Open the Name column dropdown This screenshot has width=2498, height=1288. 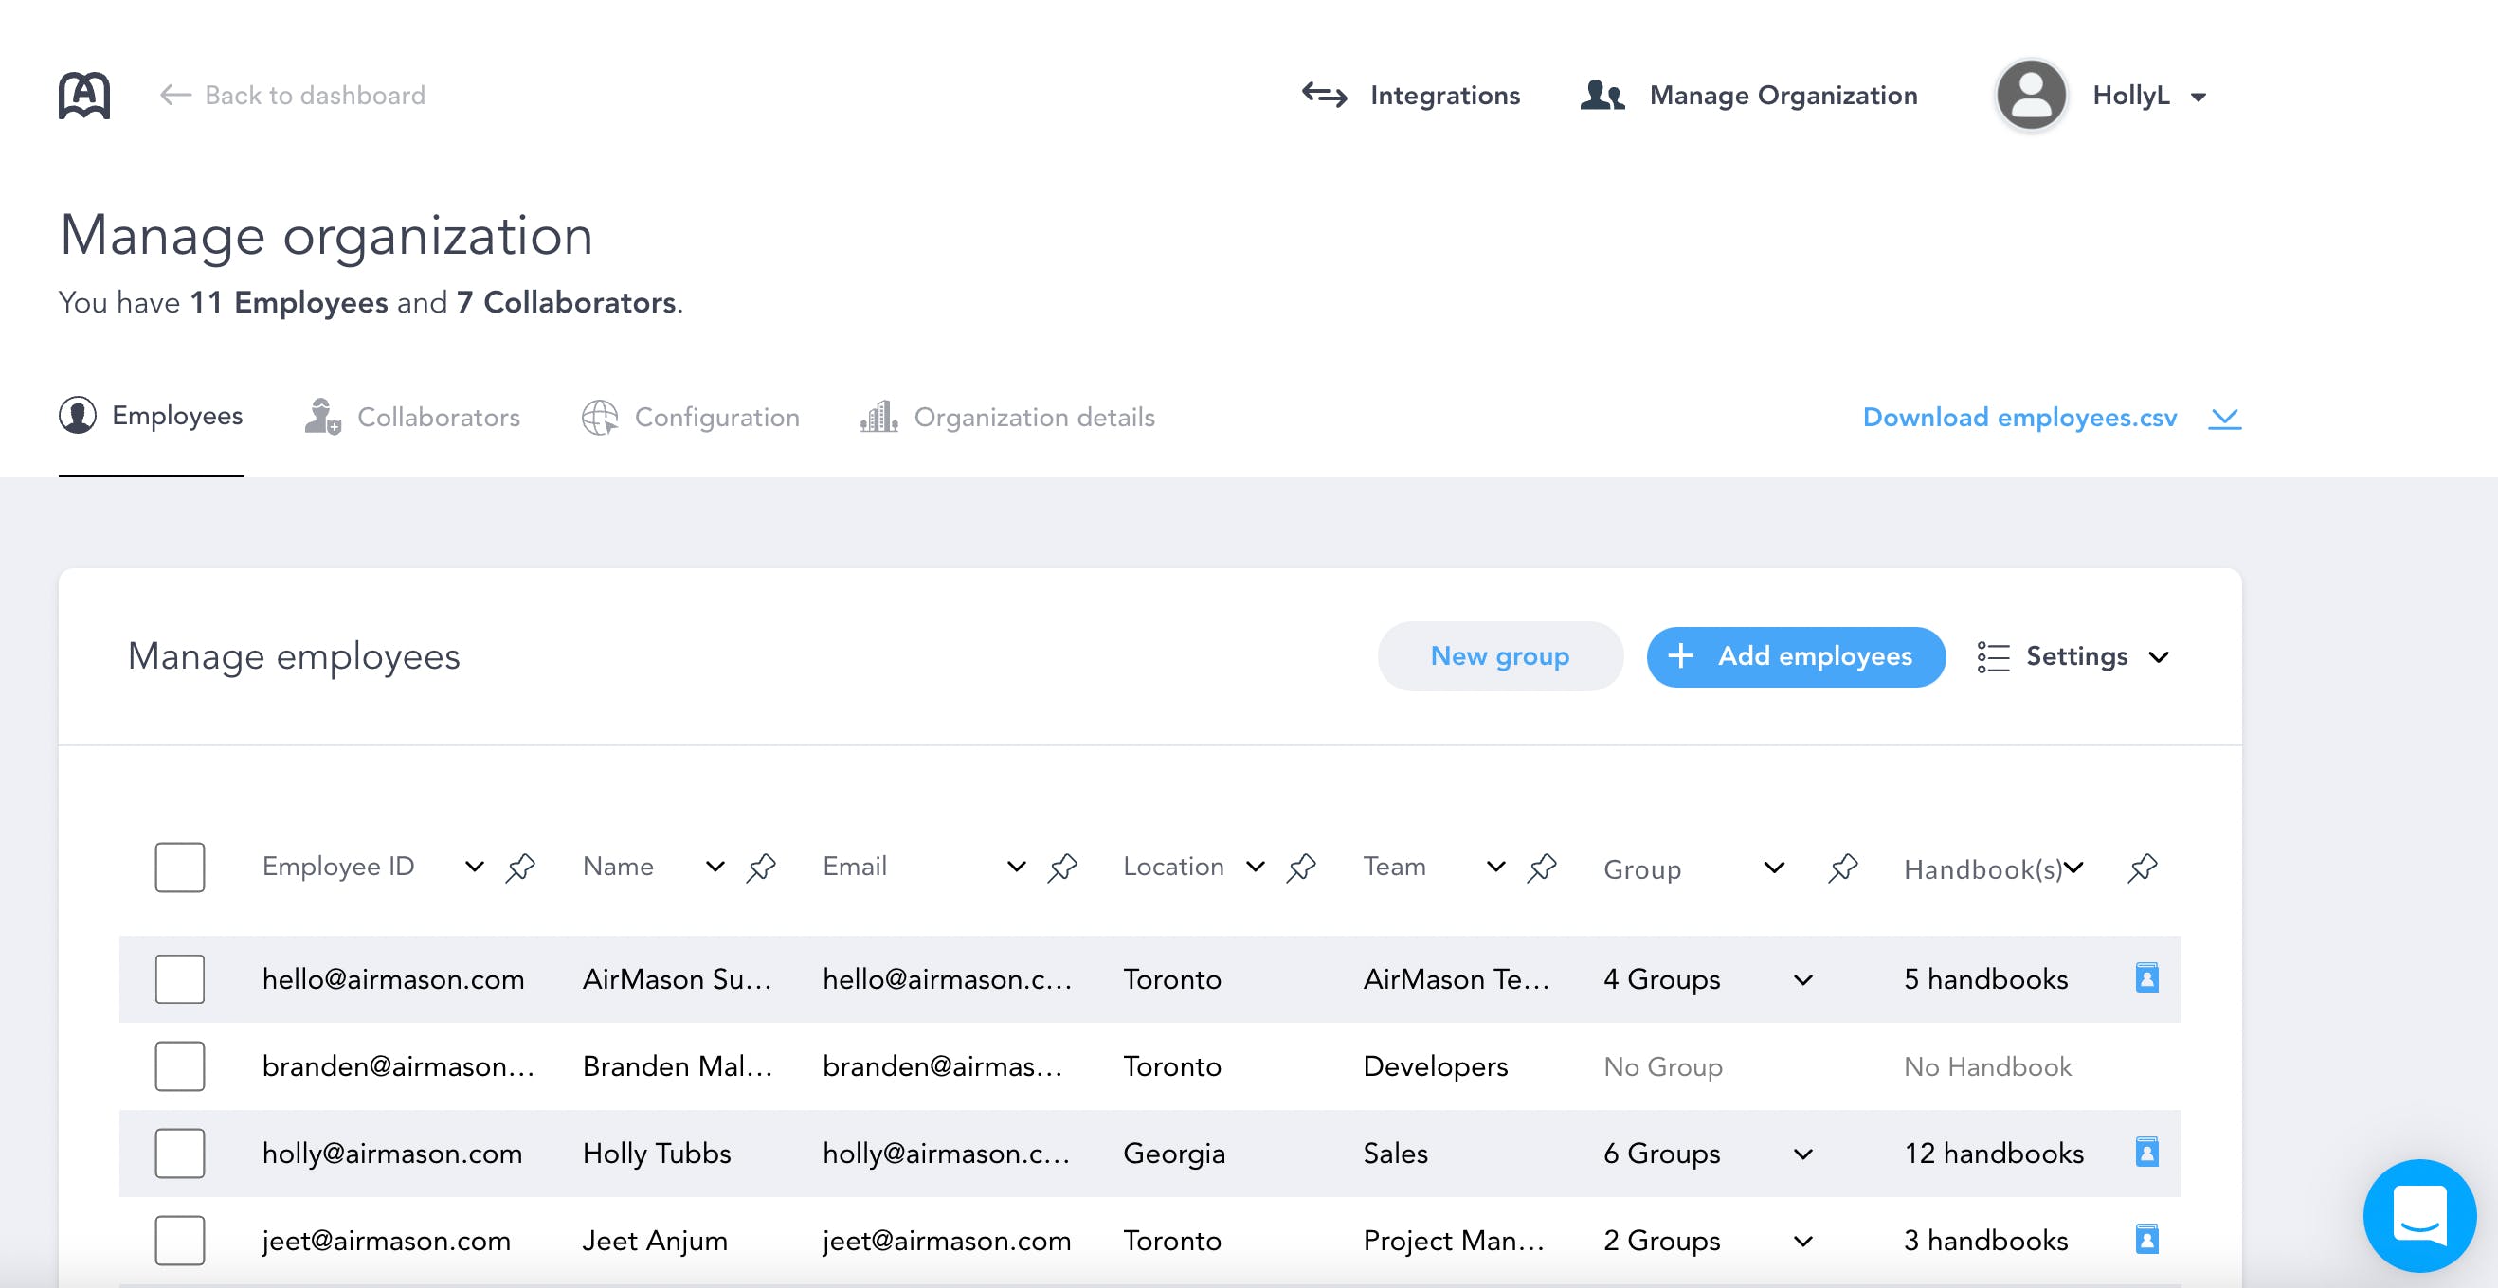715,867
